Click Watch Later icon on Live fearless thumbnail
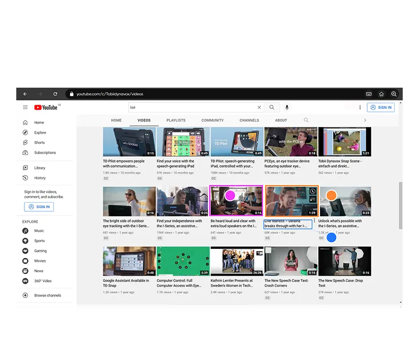 pos(313,191)
